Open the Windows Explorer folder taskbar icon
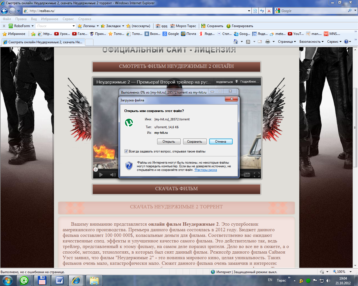Screen dimensions: 358x286 pos(94,280)
